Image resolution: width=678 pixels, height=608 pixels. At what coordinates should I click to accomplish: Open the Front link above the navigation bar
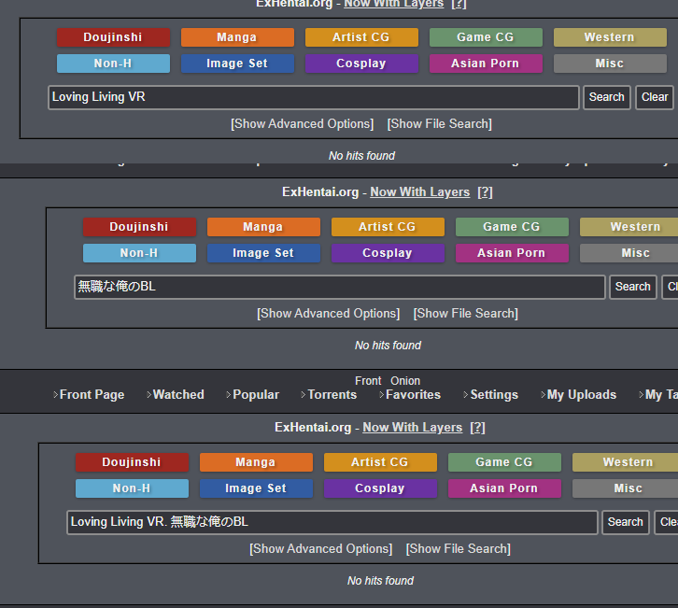(x=368, y=380)
